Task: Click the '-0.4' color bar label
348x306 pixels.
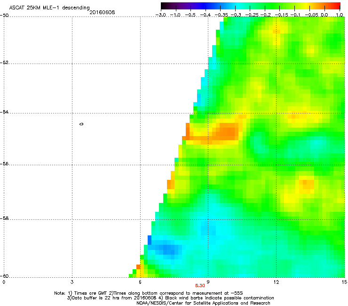Action: click(x=206, y=15)
